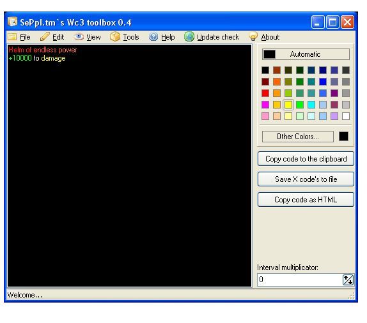The width and height of the screenshot is (367, 323).
Task: Open the Other Colors dialog
Action: pos(298,137)
